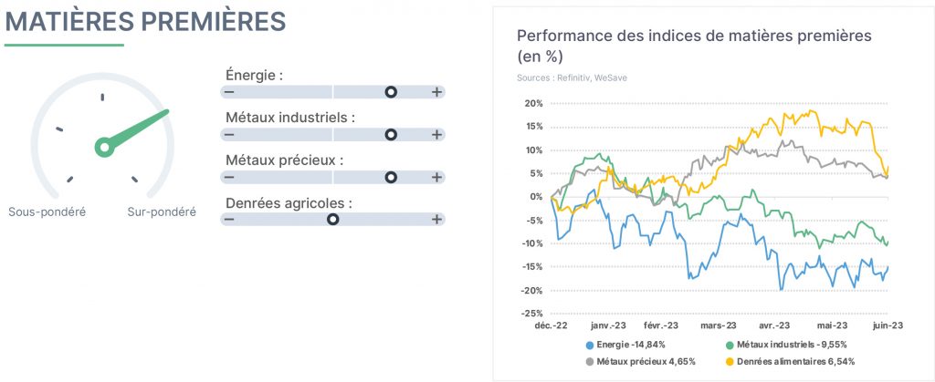Image resolution: width=935 pixels, height=382 pixels.
Task: Click minus icon on Métaux précieux slider
Action: click(x=229, y=177)
